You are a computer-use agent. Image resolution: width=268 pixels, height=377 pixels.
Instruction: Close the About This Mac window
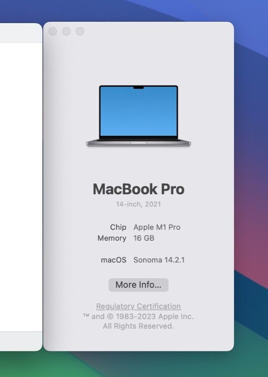click(x=53, y=31)
